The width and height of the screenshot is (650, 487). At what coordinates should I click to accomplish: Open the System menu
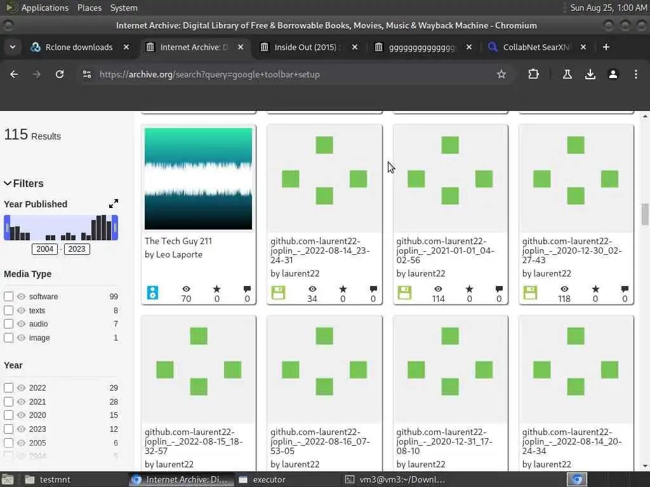point(124,8)
